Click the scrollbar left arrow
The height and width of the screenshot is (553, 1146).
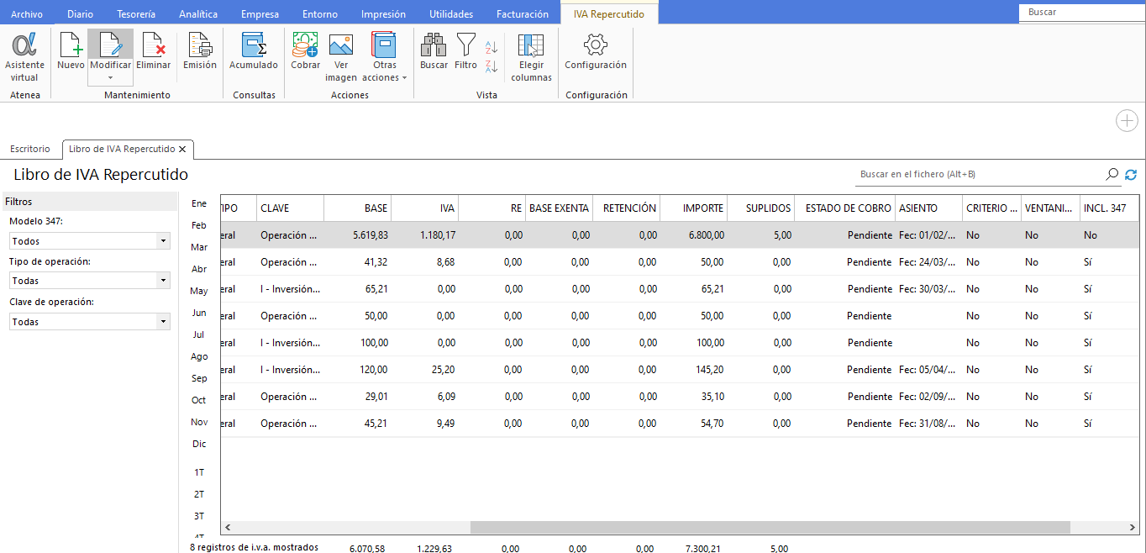point(227,527)
